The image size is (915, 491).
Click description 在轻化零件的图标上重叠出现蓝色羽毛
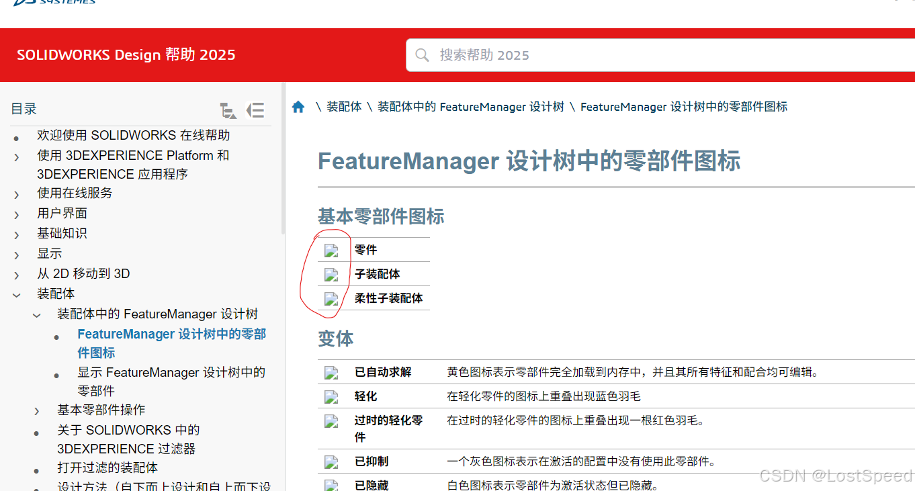544,396
